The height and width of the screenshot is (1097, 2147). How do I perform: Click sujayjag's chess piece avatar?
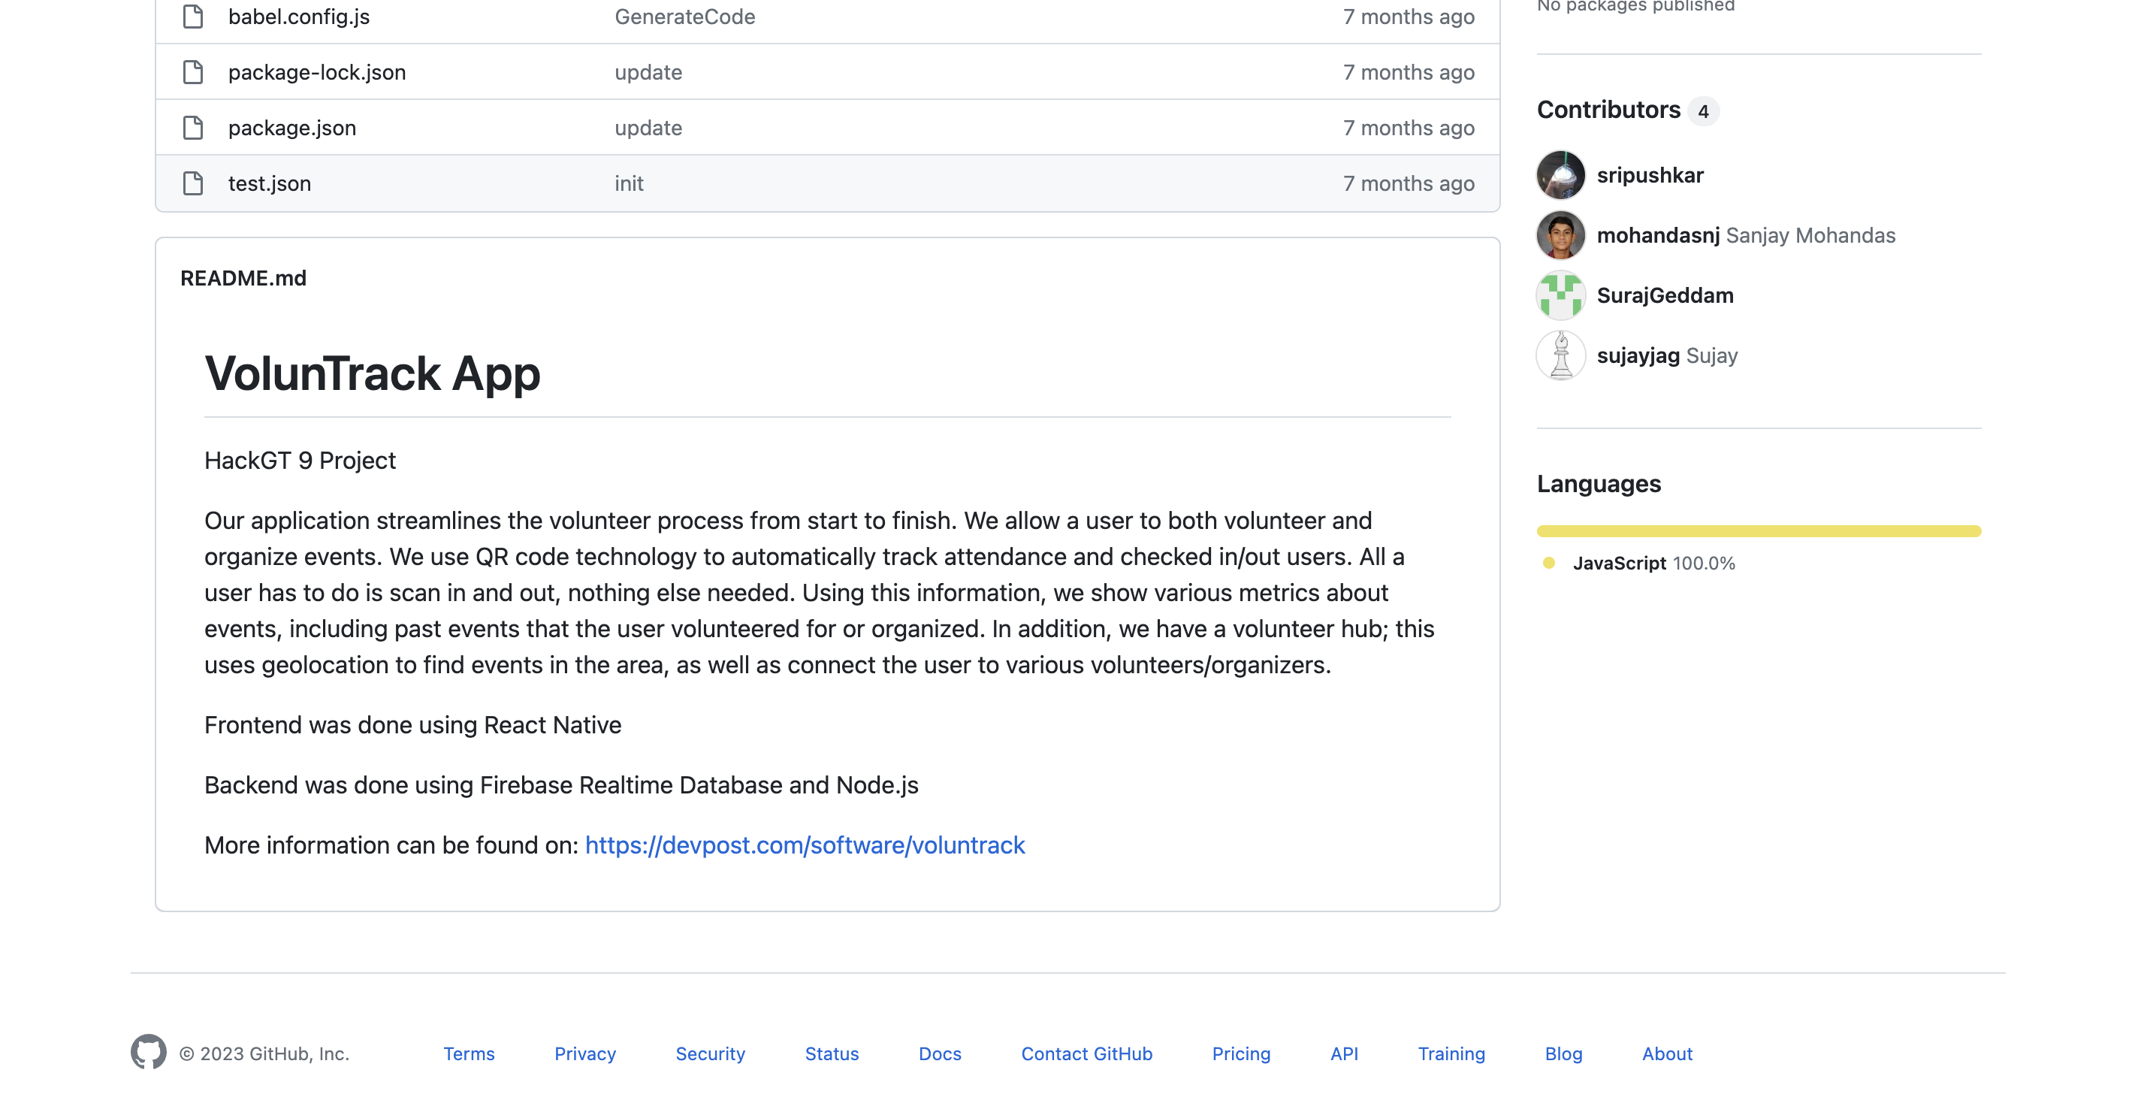[x=1560, y=355]
